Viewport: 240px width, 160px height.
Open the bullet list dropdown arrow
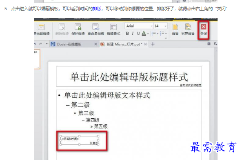[x=158, y=34]
